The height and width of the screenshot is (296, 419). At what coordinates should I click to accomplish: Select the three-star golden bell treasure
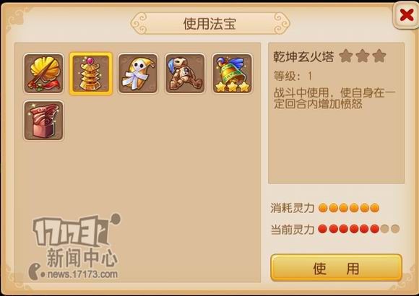coord(232,74)
